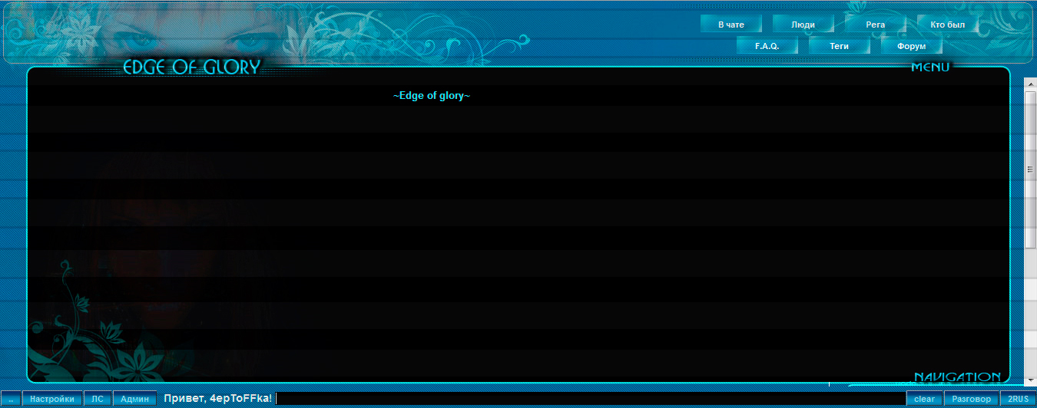
Task: Visit the "Форум" forum link
Action: 911,46
